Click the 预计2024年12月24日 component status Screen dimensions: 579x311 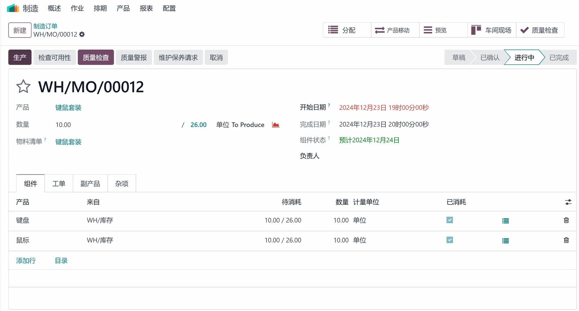point(369,140)
